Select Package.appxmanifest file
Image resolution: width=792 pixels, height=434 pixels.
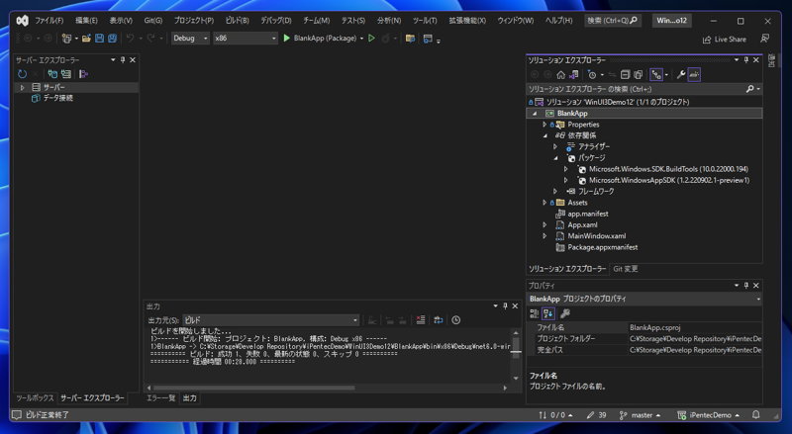coord(602,247)
